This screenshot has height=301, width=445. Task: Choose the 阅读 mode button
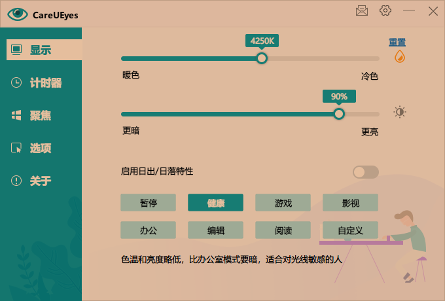coord(283,230)
